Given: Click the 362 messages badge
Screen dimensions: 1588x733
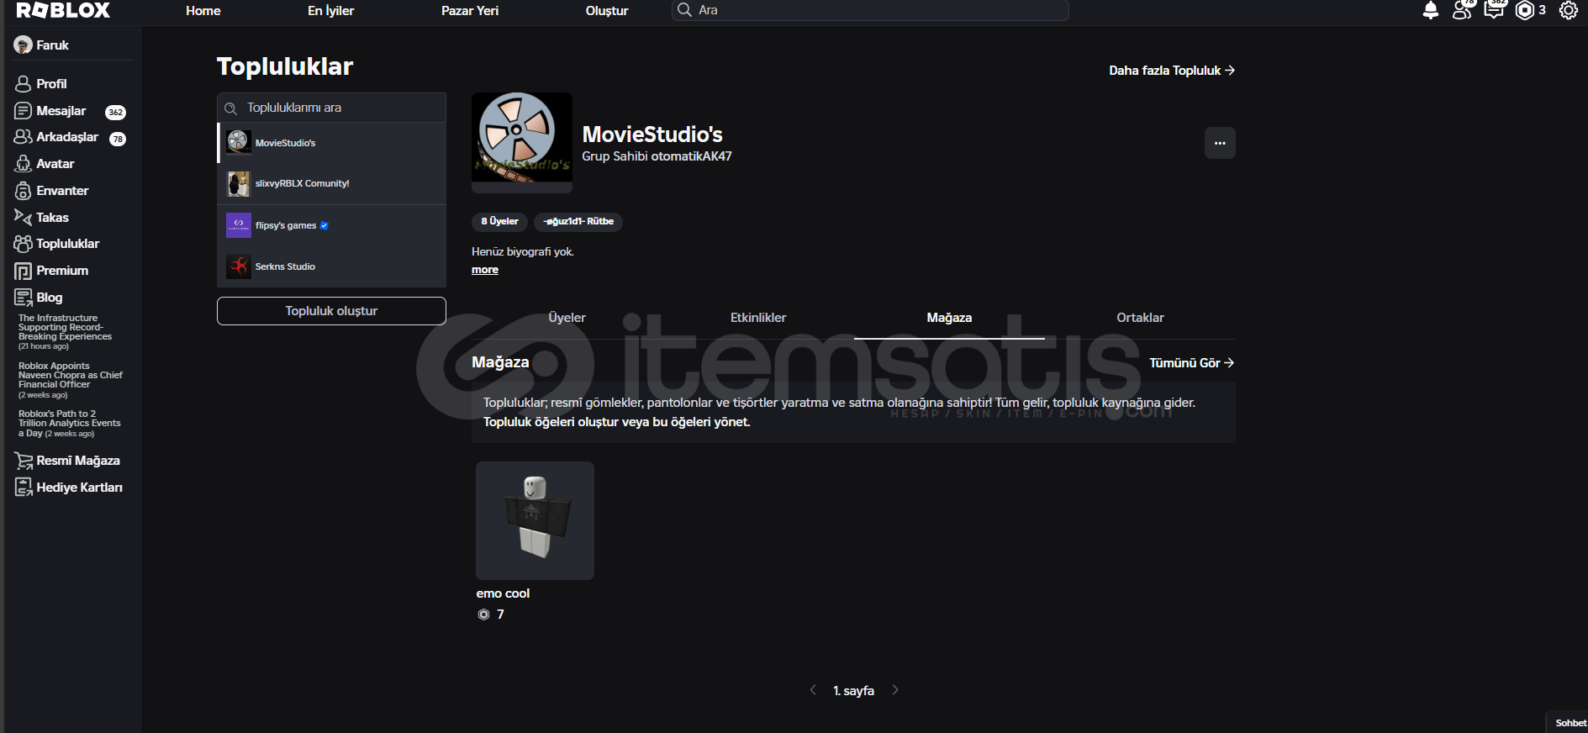Looking at the screenshot, I should pyautogui.click(x=116, y=113).
